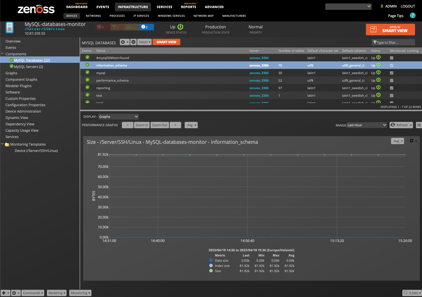Click the events status icon for reporting row
Viewport: 422px width, 297px height.
(x=87, y=87)
